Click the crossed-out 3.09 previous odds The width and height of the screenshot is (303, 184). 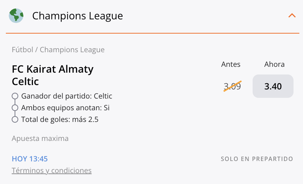coord(232,87)
